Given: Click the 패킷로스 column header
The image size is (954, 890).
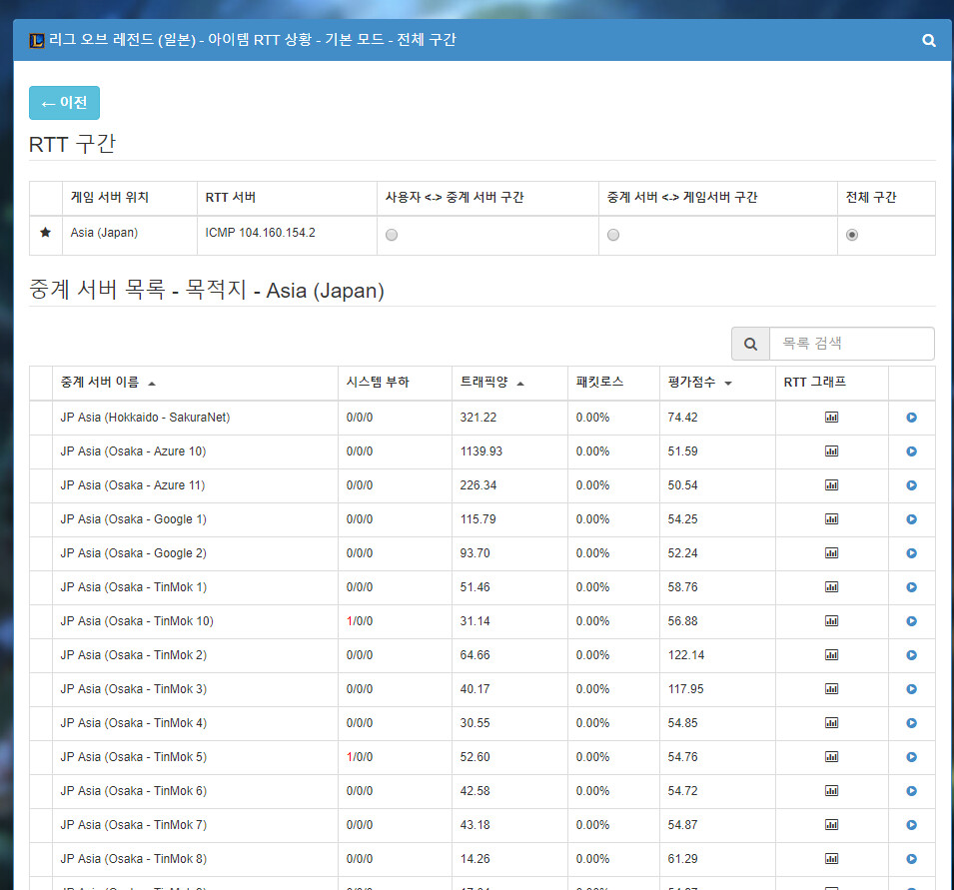Looking at the screenshot, I should [x=599, y=383].
